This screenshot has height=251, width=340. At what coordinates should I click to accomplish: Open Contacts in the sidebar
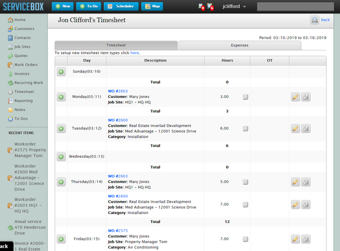pos(19,38)
